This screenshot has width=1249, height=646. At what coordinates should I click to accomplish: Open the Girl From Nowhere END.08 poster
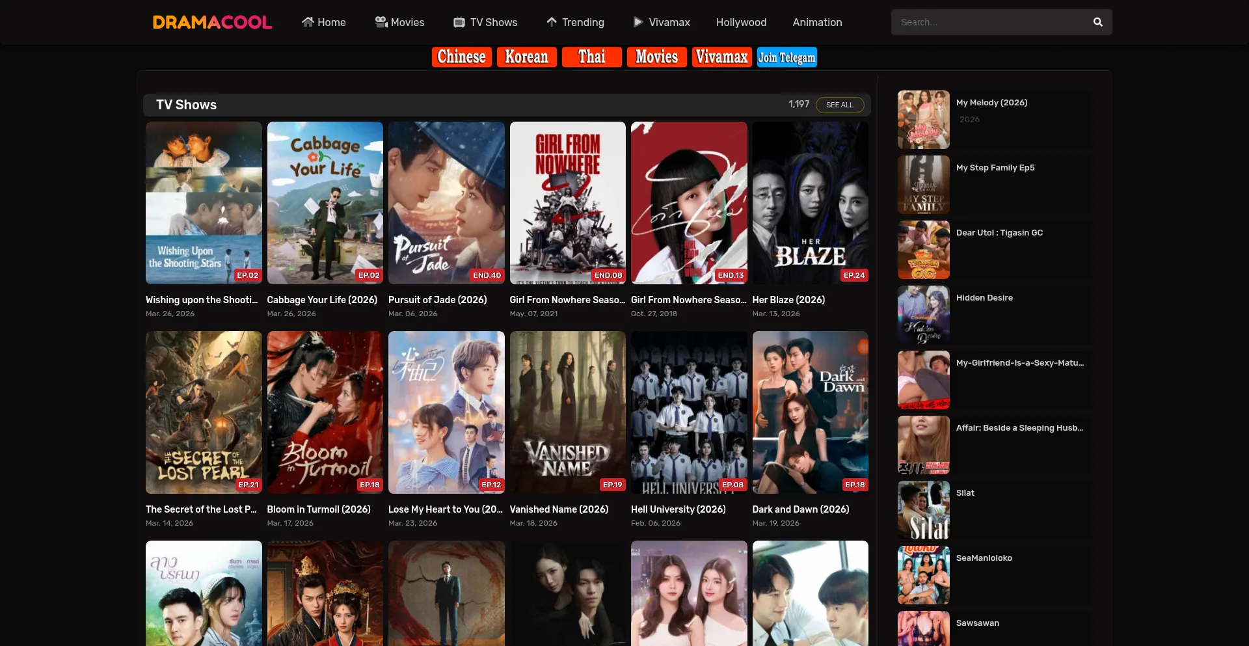pyautogui.click(x=568, y=203)
